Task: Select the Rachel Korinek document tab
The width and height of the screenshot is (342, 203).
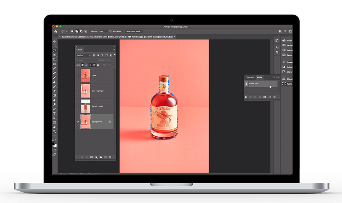Action: click(118, 37)
